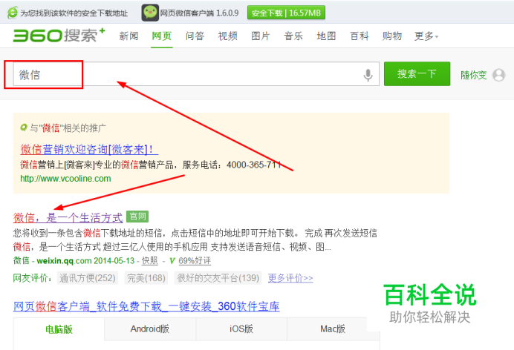514x350 pixels.
Task: Open the 微信,是一个生活方式 result link
Action: pyautogui.click(x=68, y=217)
